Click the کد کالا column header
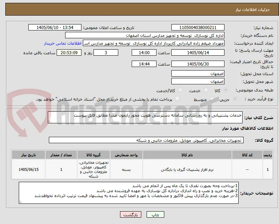Screen dimensions: 279x224 (x=247, y=155)
